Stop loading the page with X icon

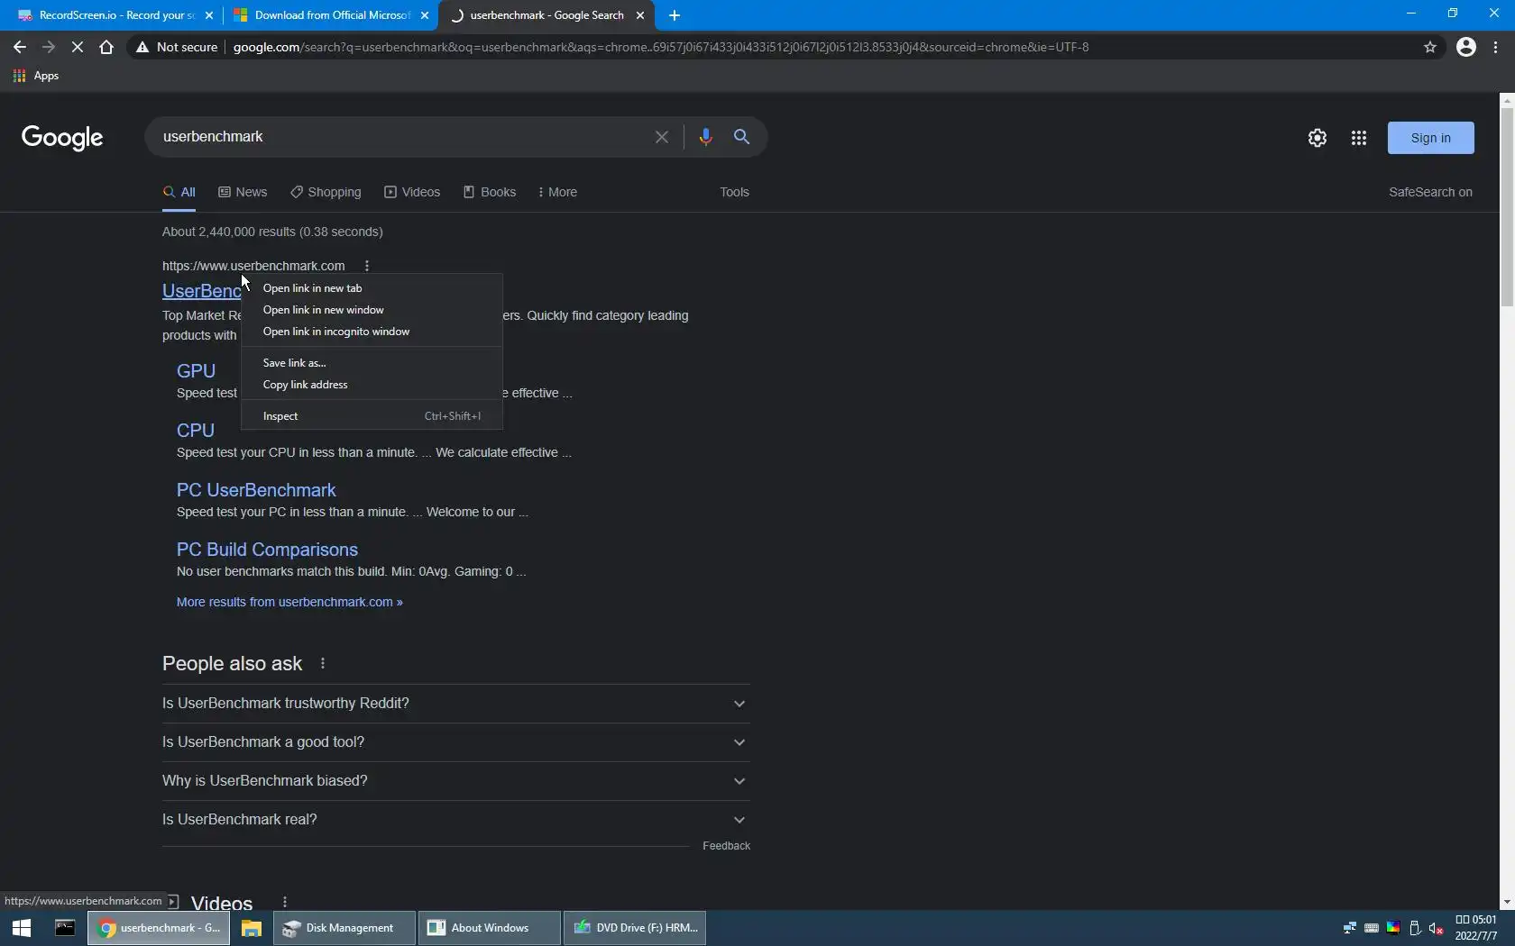pyautogui.click(x=78, y=47)
